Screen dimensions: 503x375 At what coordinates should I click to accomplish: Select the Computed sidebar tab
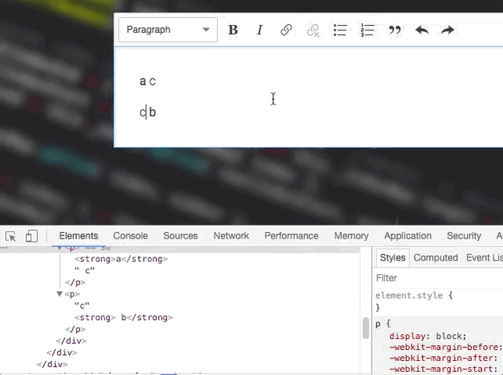(x=435, y=258)
